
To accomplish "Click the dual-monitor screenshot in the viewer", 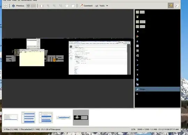I will pos(68,59).
